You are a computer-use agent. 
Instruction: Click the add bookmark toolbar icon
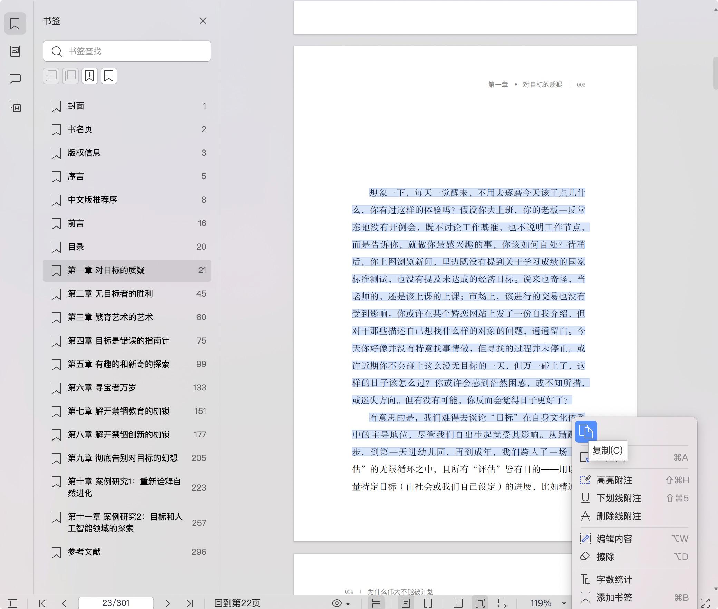(89, 76)
